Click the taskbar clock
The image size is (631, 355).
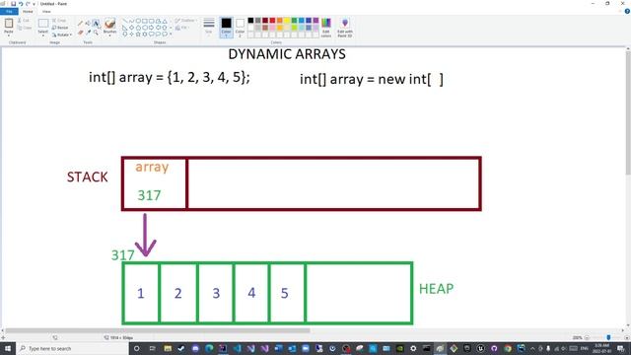pyautogui.click(x=601, y=348)
